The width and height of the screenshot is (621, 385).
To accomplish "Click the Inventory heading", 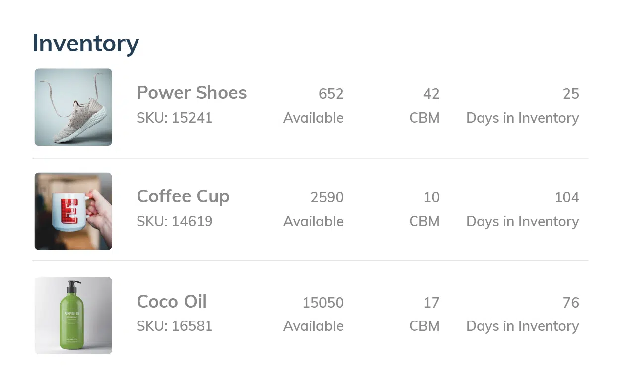I will (86, 43).
